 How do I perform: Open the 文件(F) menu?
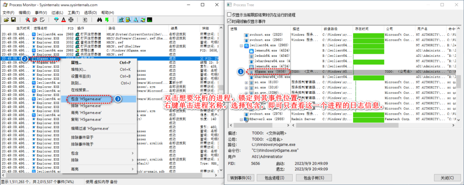pos(8,13)
